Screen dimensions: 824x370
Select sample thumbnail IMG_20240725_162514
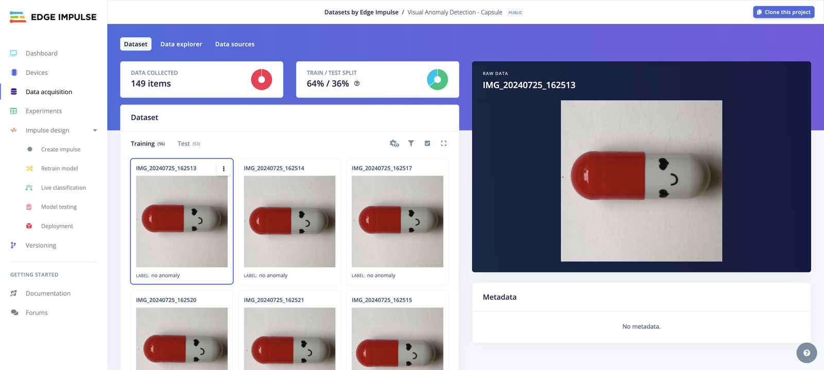289,221
